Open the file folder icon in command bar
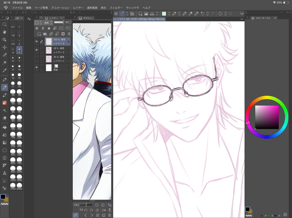Viewport: 292px width, 218px height. click(146, 13)
